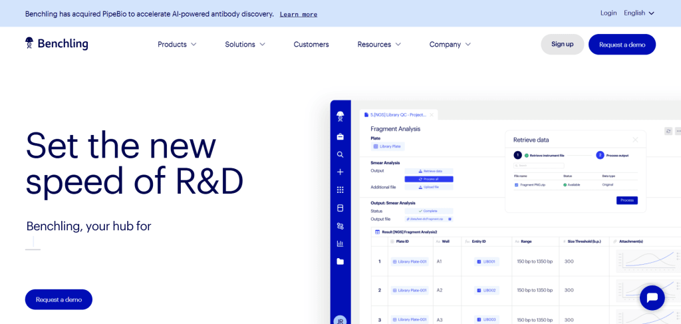The width and height of the screenshot is (681, 324).
Task: Click the Sign up button
Action: click(563, 45)
